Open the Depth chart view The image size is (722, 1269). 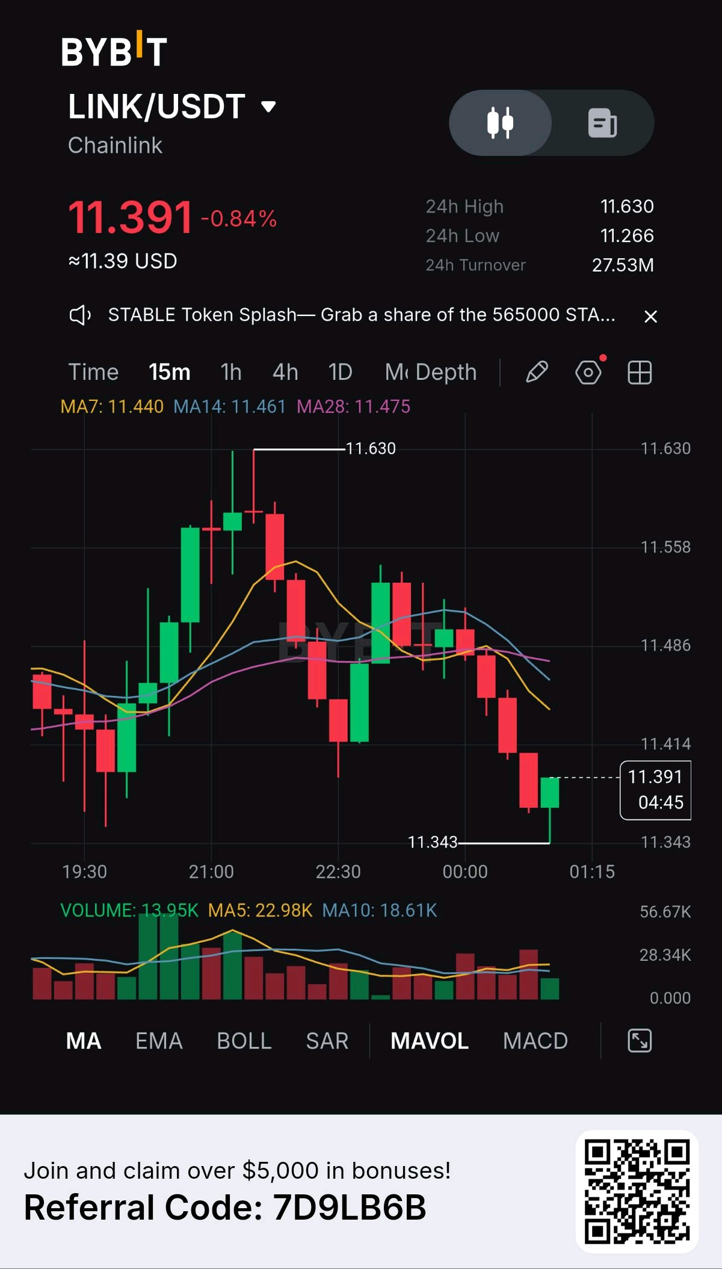[x=446, y=372]
